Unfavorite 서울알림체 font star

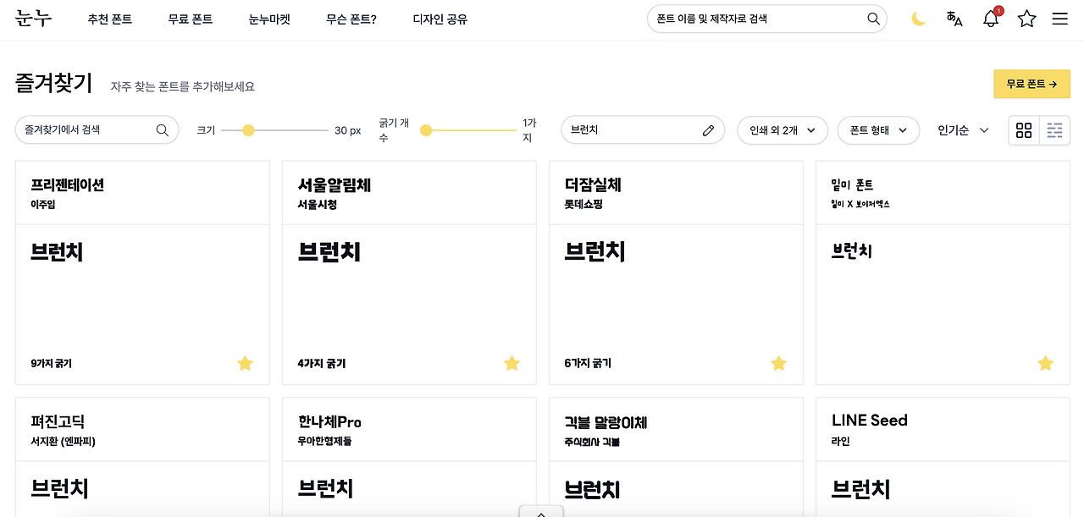tap(512, 363)
